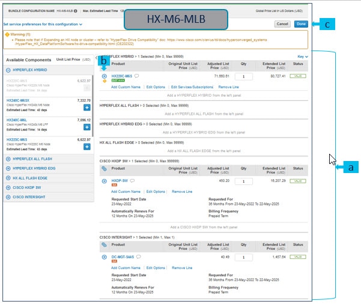Click quantity field for DC-MGT-SAAS
Image resolution: width=361 pixels, height=304 pixels.
pos(244,257)
